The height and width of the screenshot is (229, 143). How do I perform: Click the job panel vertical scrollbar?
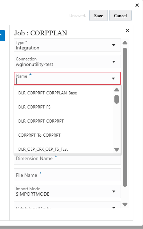(125, 117)
